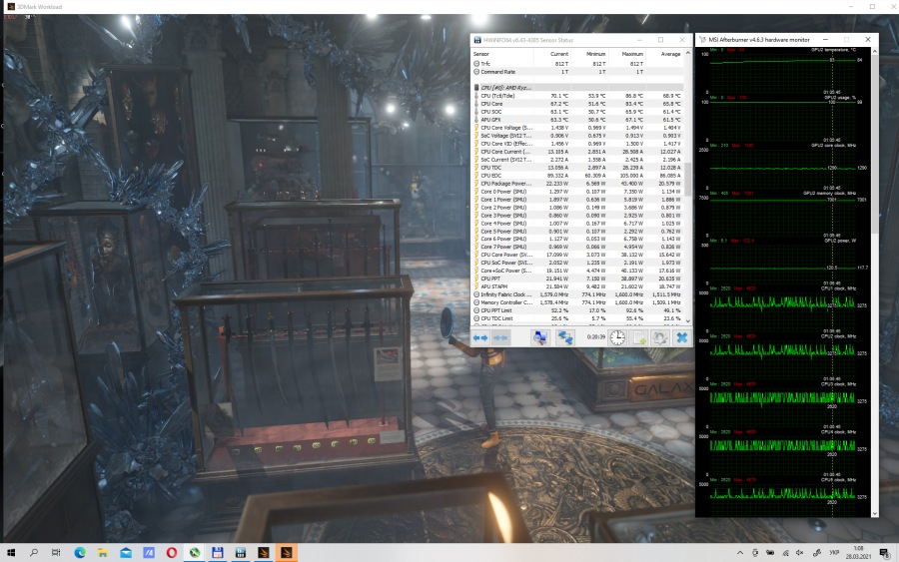This screenshot has width=899, height=562.
Task: Open the Opera browser from the taskbar
Action: click(172, 552)
